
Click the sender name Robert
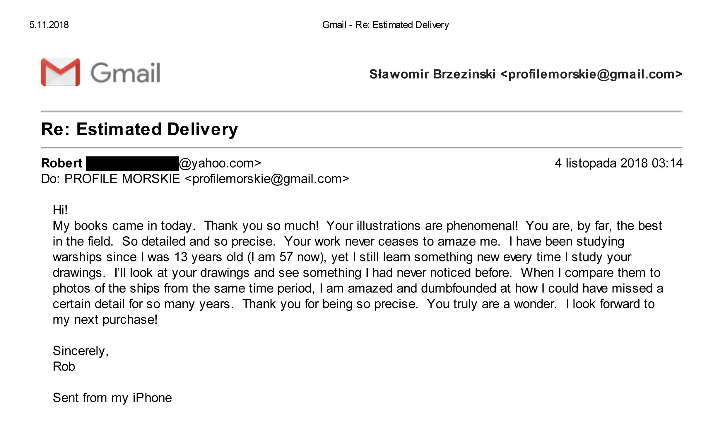pos(61,163)
